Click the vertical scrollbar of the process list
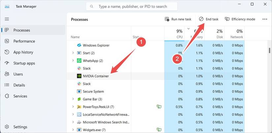This screenshot has height=133, width=272. click(270, 50)
